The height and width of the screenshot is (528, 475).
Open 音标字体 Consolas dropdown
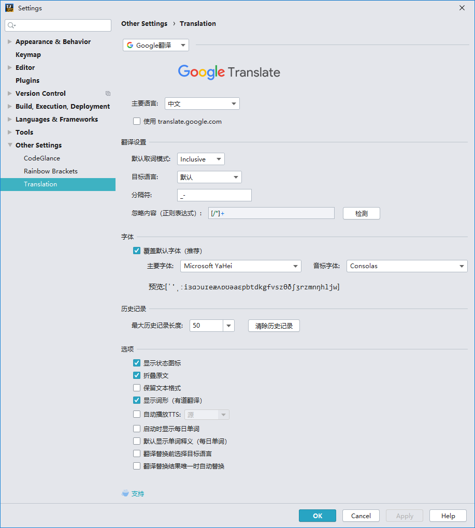[407, 266]
